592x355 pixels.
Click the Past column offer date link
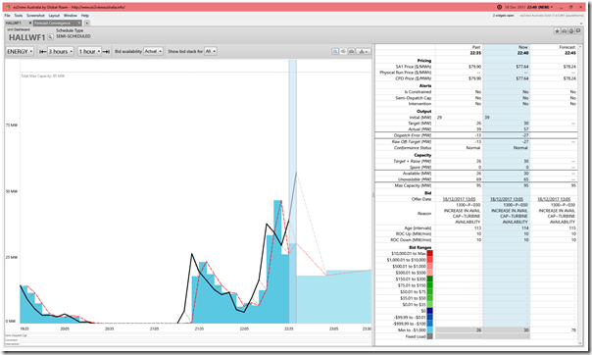[x=459, y=199]
